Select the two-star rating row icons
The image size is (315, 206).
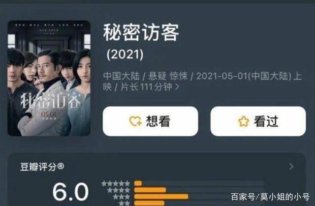124,203
